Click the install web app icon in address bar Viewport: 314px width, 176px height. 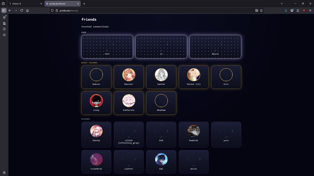(x=257, y=10)
